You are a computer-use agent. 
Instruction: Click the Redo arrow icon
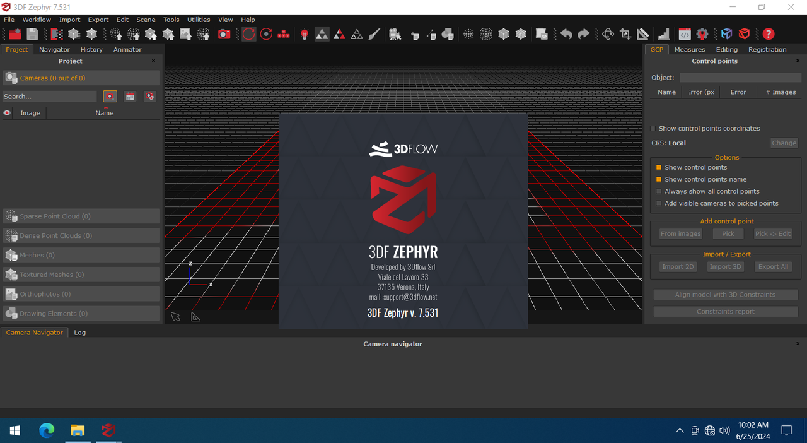tap(584, 34)
